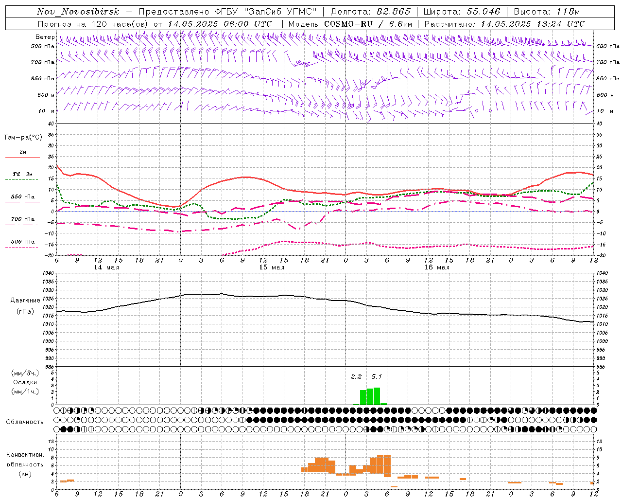The height and width of the screenshot is (498, 622).
Task: Click the 15 мая date label
Action: coord(272,267)
